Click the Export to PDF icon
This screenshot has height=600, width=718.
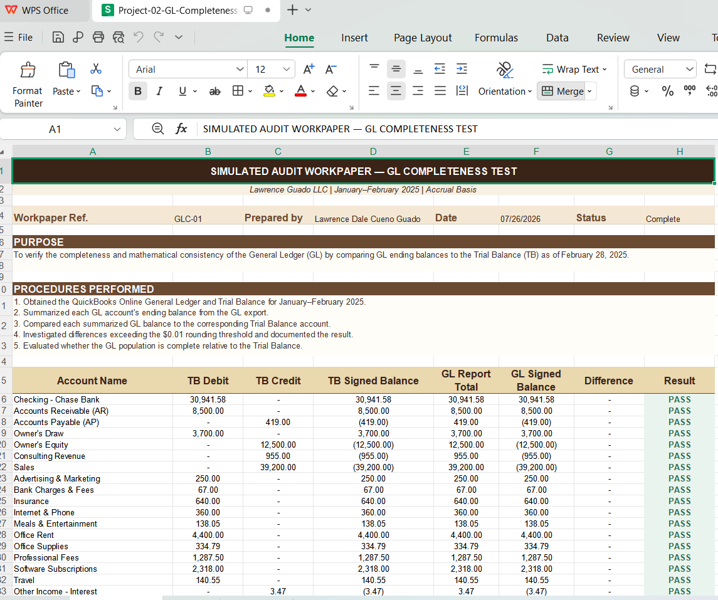(78, 38)
